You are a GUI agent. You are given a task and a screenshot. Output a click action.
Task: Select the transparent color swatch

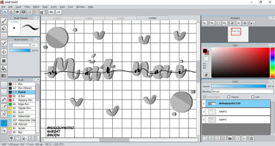pyautogui.click(x=206, y=59)
